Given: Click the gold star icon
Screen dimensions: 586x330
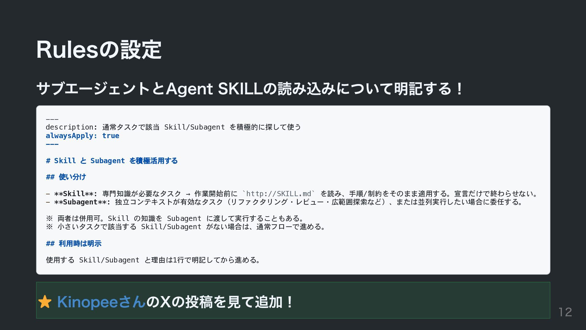Looking at the screenshot, I should tap(45, 302).
